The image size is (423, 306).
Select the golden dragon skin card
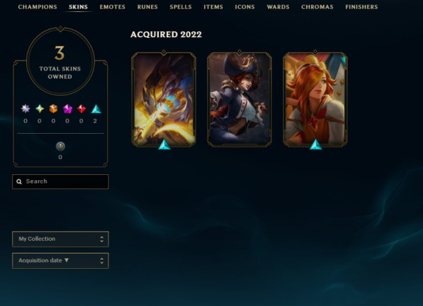164,100
